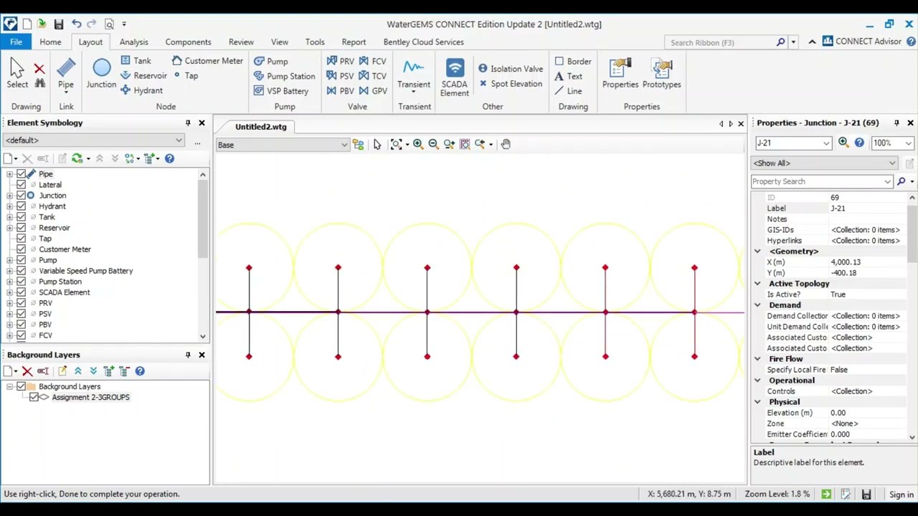Switch to the Tools ribbon tab

(x=315, y=42)
